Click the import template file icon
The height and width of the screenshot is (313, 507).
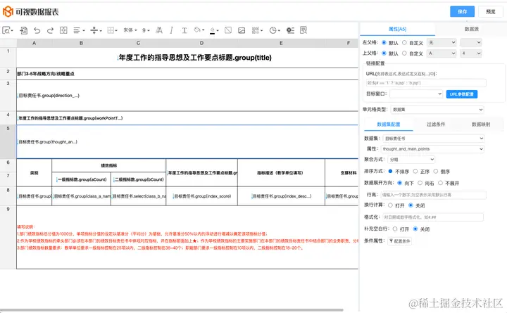(x=23, y=30)
